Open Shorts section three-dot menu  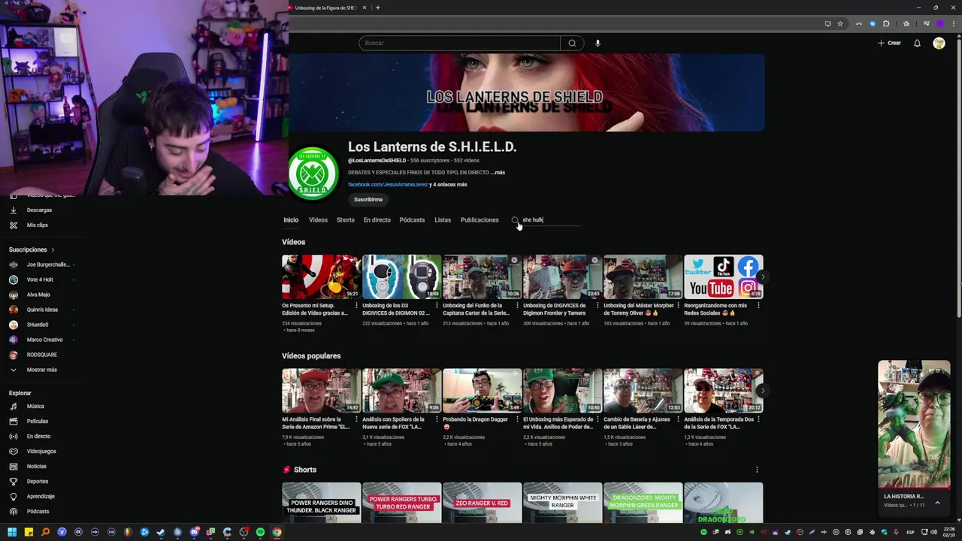pyautogui.click(x=757, y=470)
